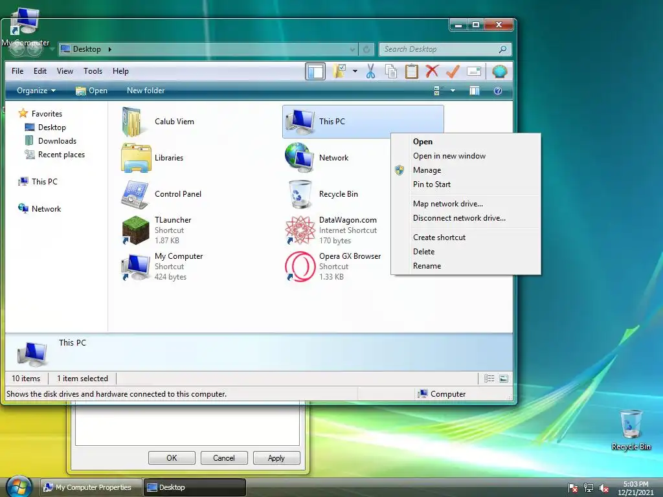Screen dimensions: 663x497
Task: Click the New folder button
Action: (146, 91)
